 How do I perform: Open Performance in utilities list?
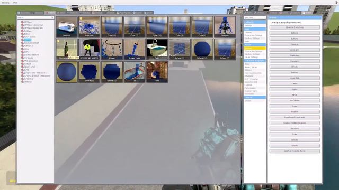click(255, 88)
